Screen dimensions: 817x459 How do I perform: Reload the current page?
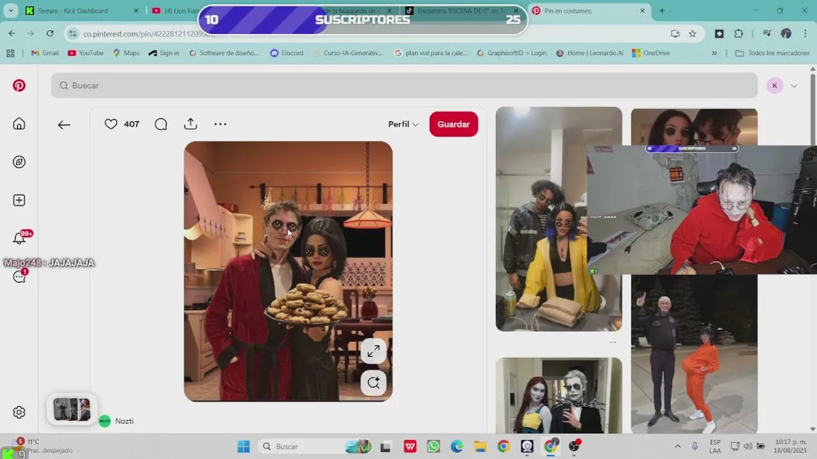[50, 33]
